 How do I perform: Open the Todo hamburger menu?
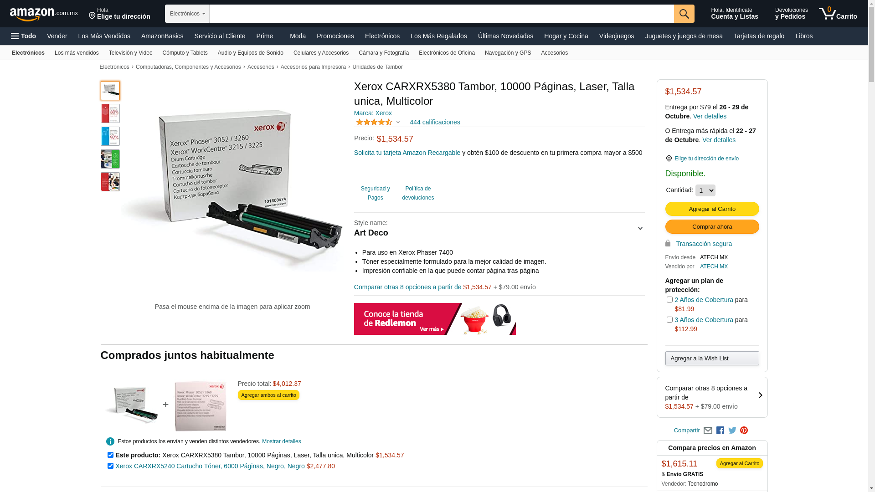tap(23, 36)
